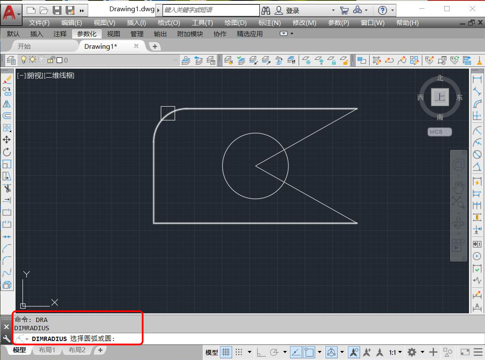Click the keyword search input field
Viewport: 485px width, 360px height.
click(211, 10)
